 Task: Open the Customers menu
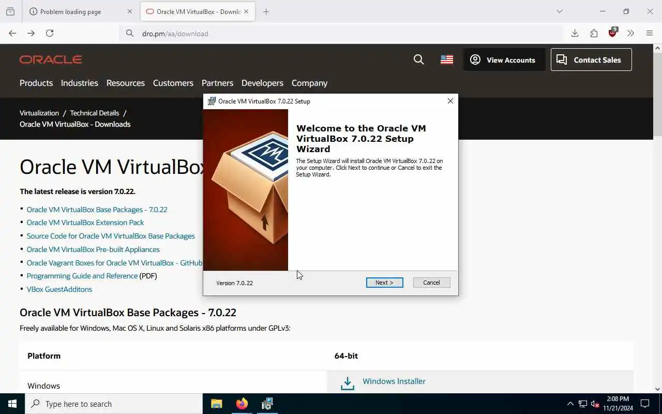173,83
